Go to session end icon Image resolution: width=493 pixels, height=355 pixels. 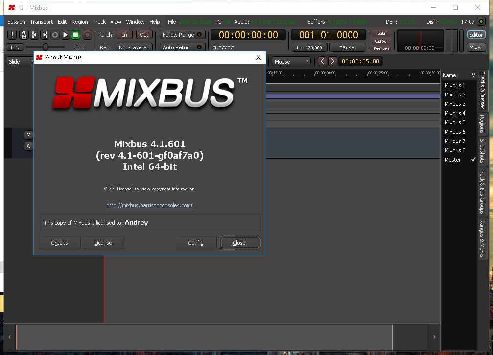tap(45, 35)
